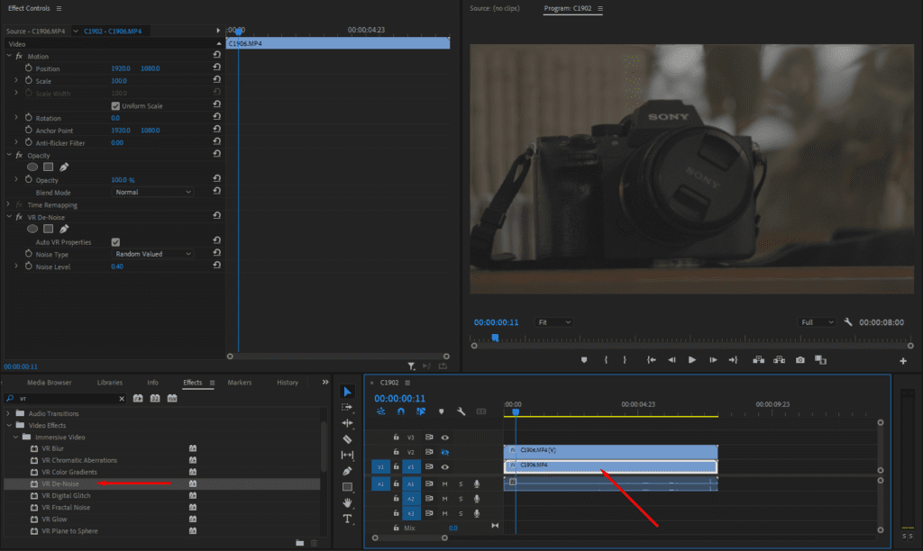The image size is (923, 551).
Task: Open the Noise Type dropdown showing Random Valued
Action: pos(151,254)
